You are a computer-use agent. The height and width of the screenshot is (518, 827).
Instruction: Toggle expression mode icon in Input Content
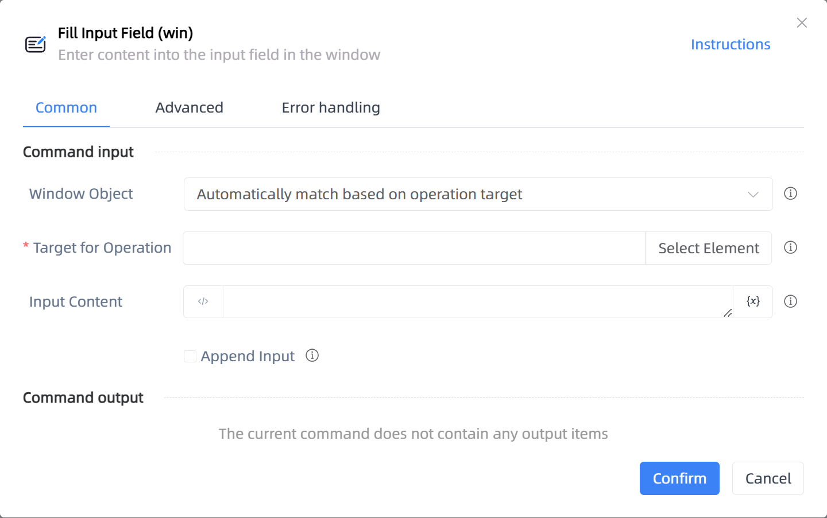[x=203, y=301]
